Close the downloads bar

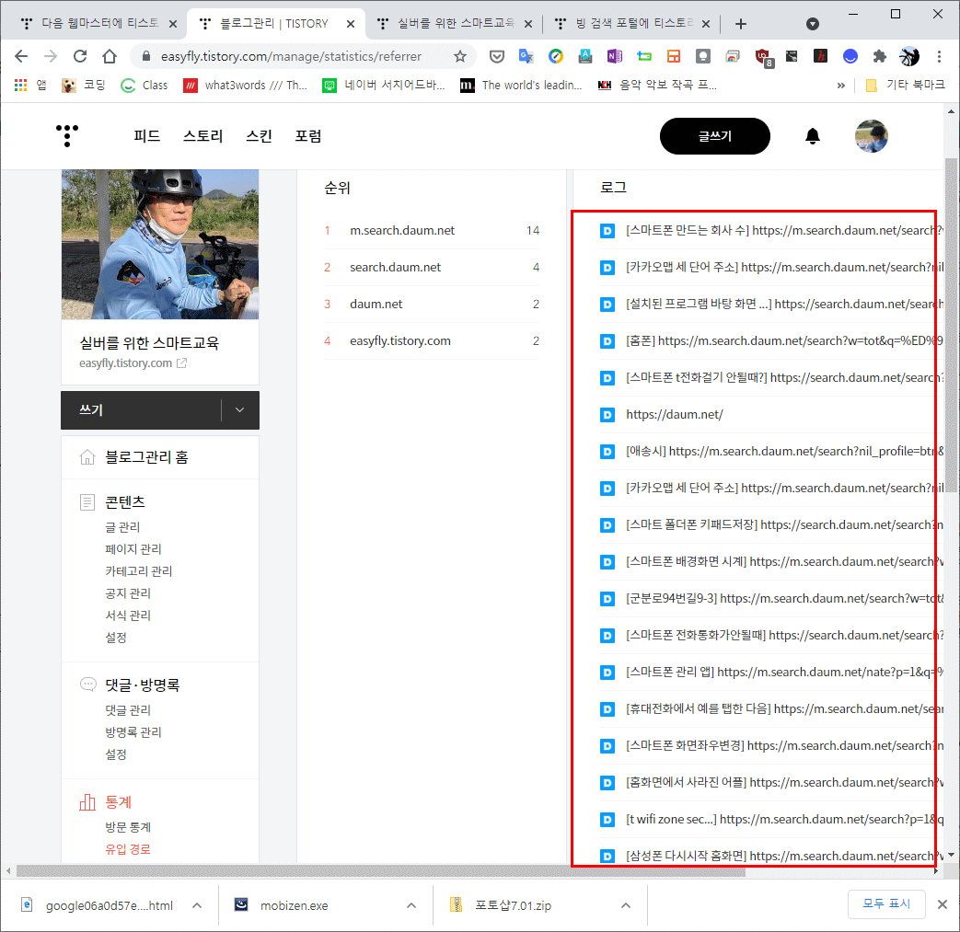[943, 904]
